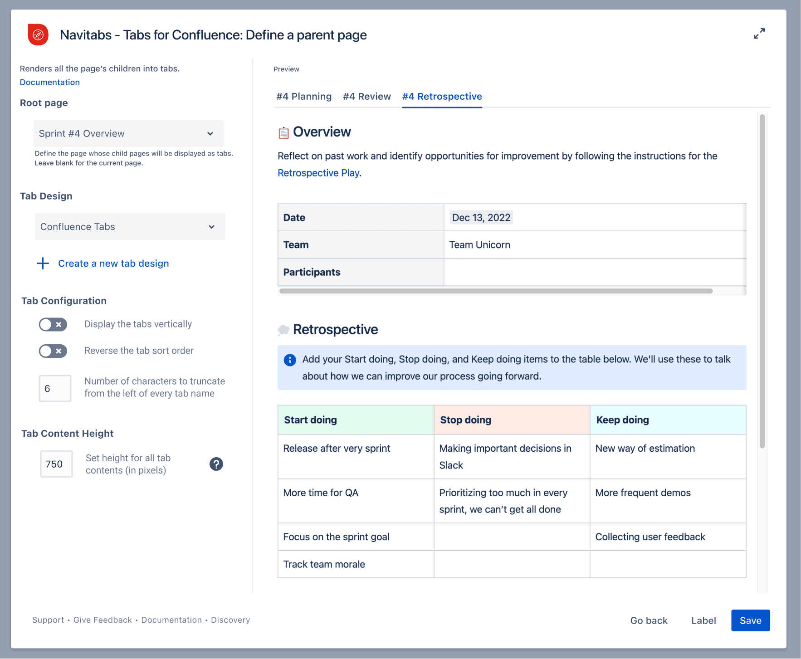This screenshot has width=801, height=659.
Task: Click the plus icon next to tab design
Action: (43, 263)
